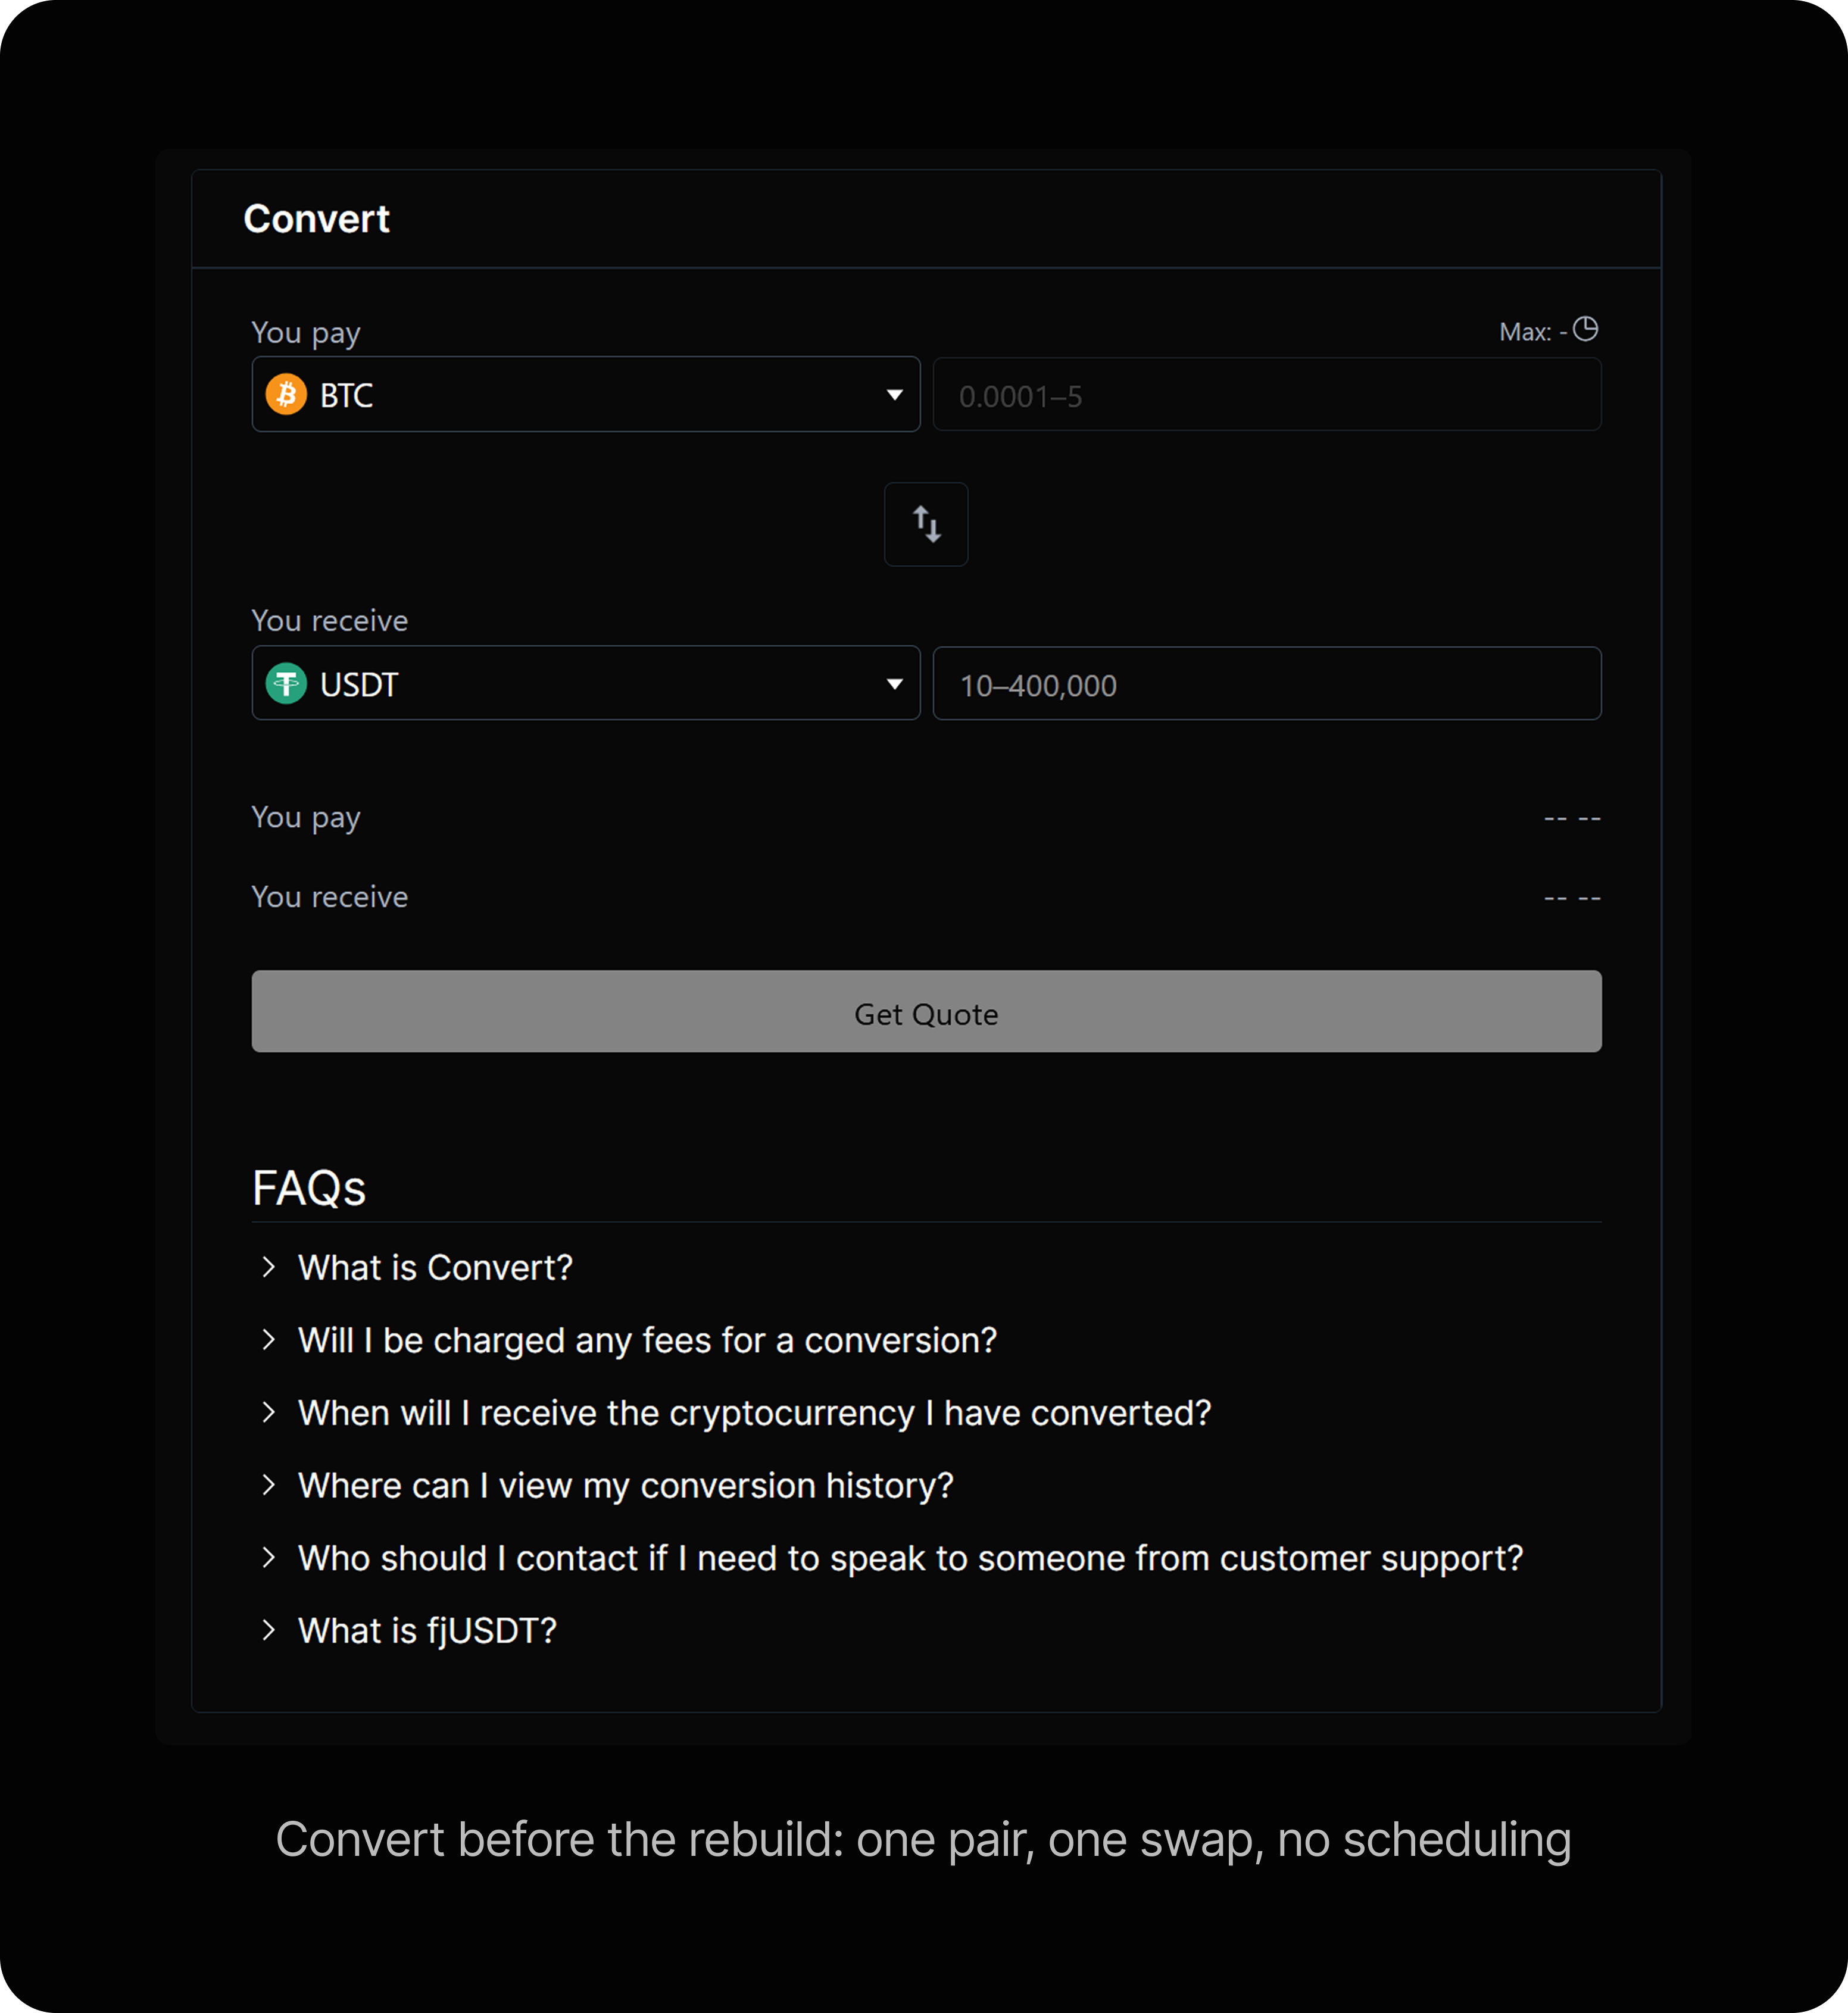Expand the conversion fees FAQ
The image size is (1848, 2013).
tap(647, 1340)
